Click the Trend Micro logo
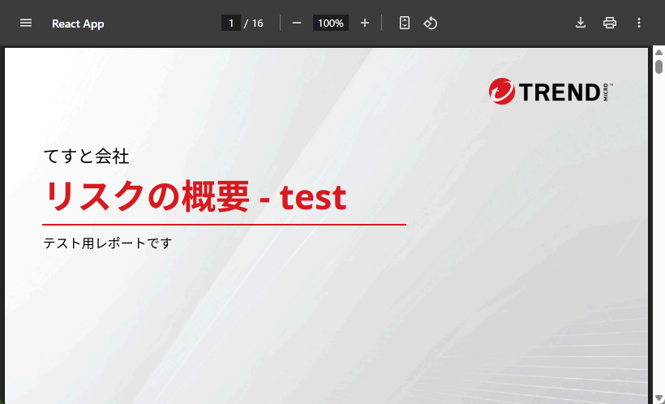The image size is (665, 404). click(x=551, y=91)
